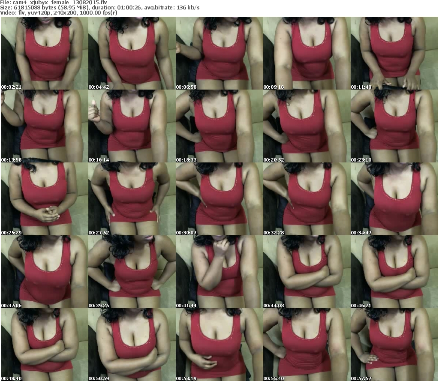Image resolution: width=439 pixels, height=381 pixels.
Task: Select the thumbnail stamped 00:06:58
Action: tap(219, 53)
